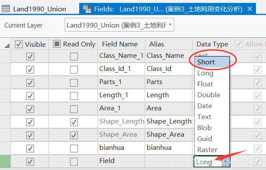The width and height of the screenshot is (266, 170).
Task: Click the new Field name cell
Action: click(x=121, y=161)
